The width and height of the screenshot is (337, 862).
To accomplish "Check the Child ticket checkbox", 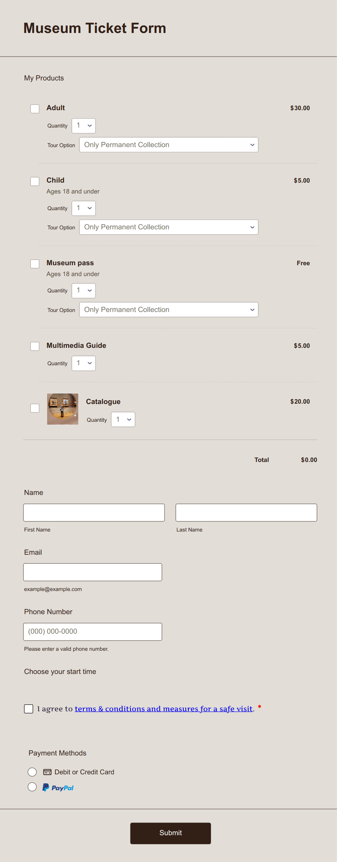I will click(x=34, y=181).
